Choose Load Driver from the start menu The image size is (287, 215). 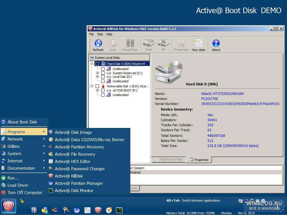[x=24, y=185]
